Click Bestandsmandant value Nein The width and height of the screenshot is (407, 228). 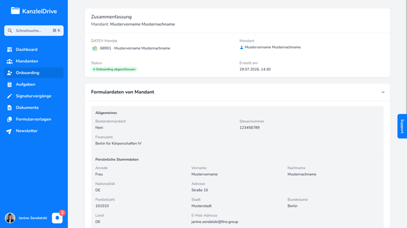pyautogui.click(x=99, y=128)
